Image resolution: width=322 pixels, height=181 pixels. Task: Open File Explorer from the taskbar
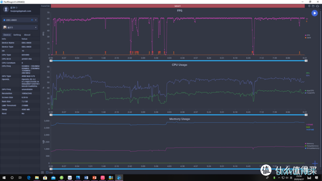point(37,178)
